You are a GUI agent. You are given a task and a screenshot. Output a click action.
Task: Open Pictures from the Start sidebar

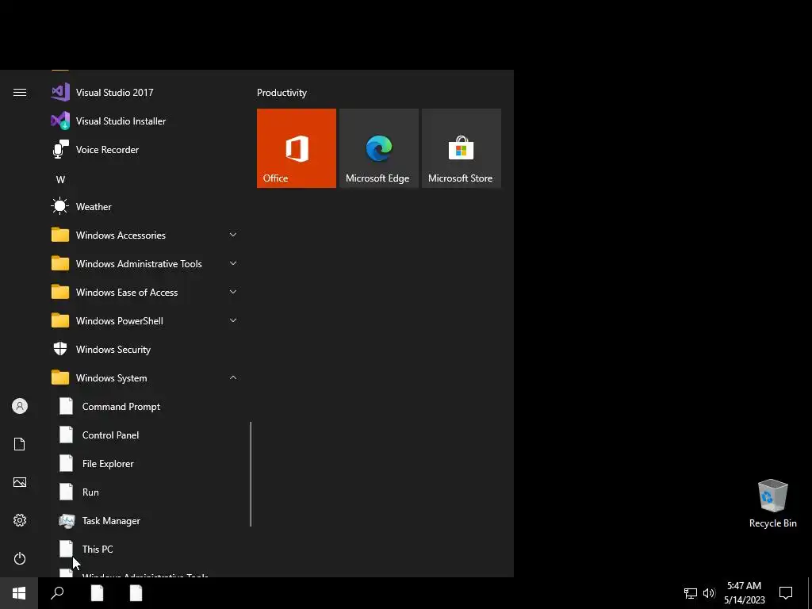click(x=20, y=482)
